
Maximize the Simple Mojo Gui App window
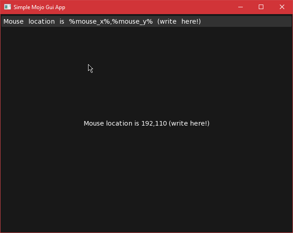coord(261,7)
